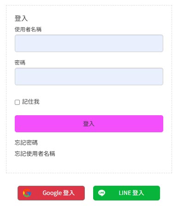
Task: Click the 使用者名稱 field label
Action: (x=28, y=29)
